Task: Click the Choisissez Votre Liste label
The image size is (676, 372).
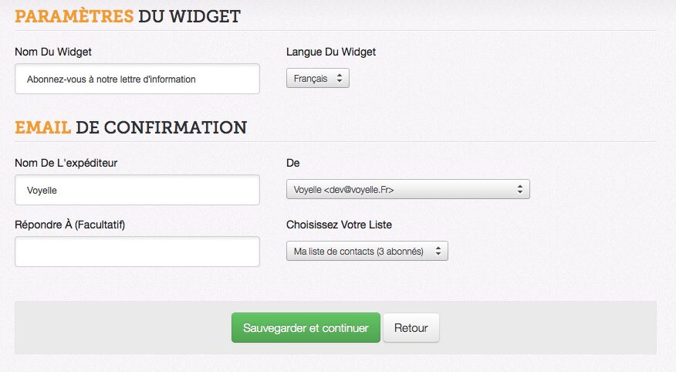Action: pos(339,225)
